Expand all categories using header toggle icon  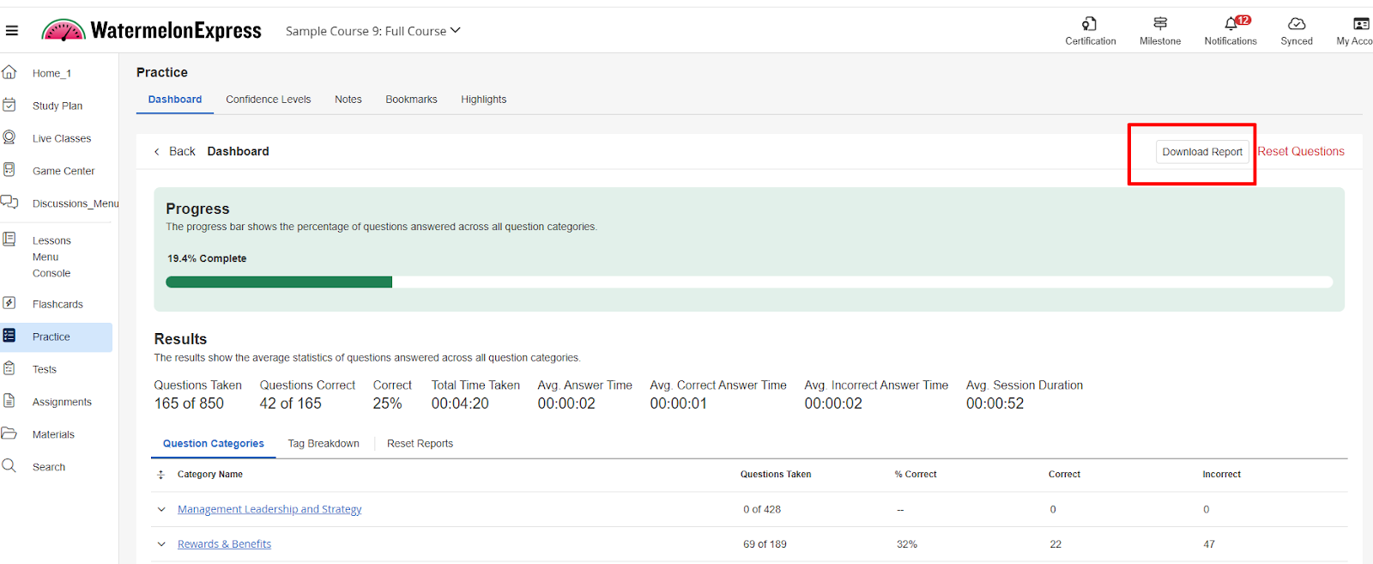(x=160, y=475)
